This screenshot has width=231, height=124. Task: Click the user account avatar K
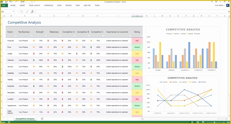point(228,5)
